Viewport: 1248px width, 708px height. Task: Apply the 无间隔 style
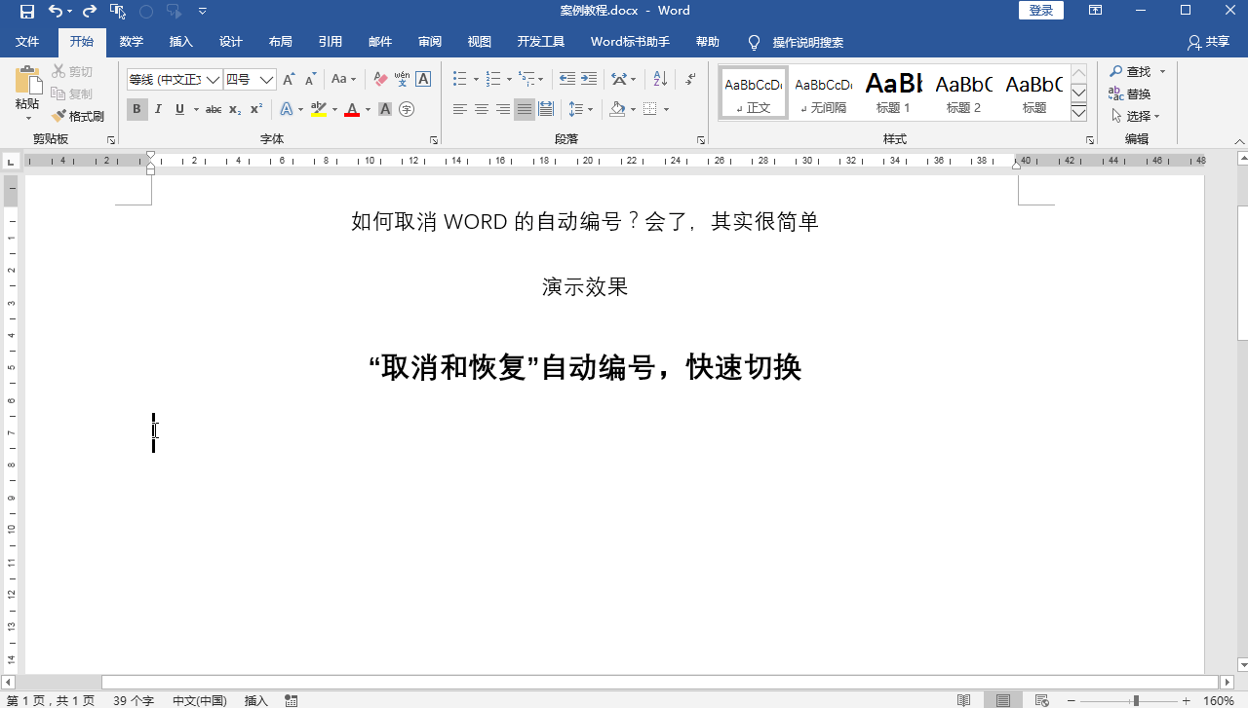point(823,93)
